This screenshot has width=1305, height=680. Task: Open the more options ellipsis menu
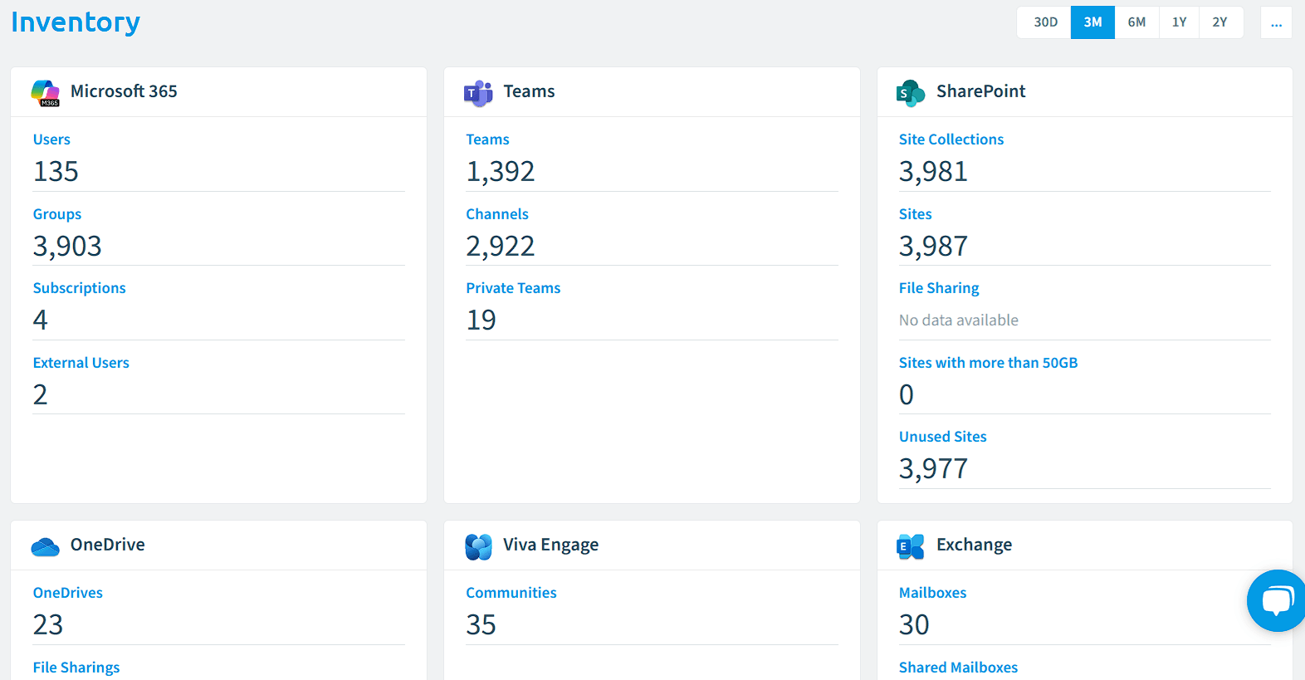(x=1276, y=22)
